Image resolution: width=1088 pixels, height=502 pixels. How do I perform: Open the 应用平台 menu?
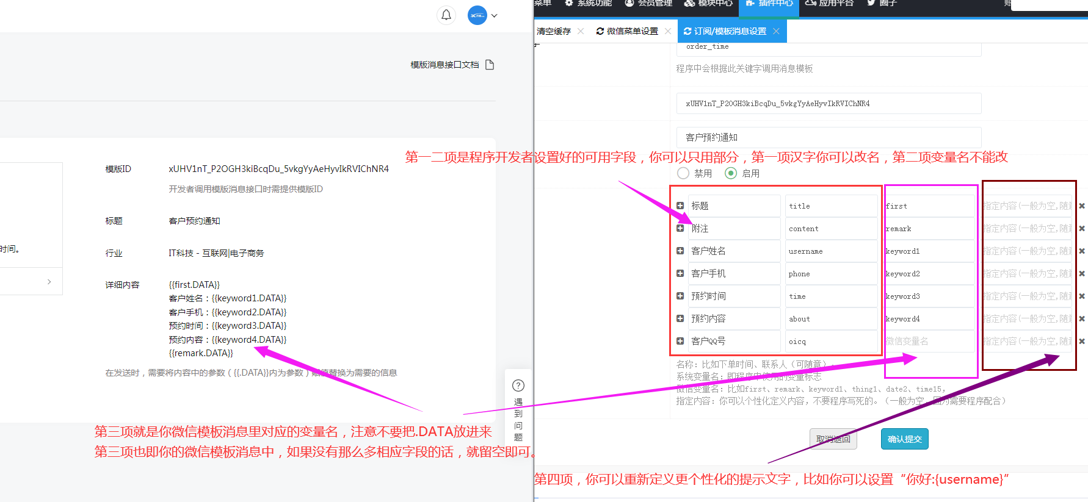pyautogui.click(x=829, y=3)
